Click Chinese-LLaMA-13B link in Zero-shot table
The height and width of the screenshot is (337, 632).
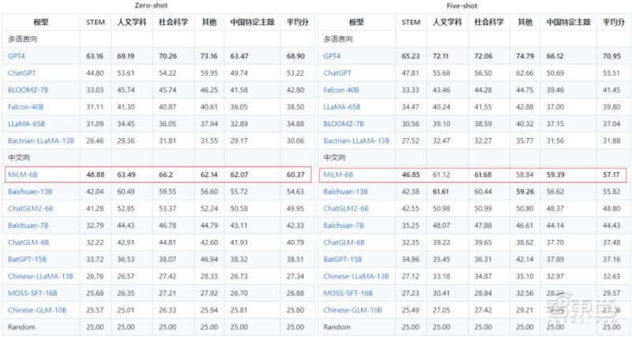coord(40,276)
